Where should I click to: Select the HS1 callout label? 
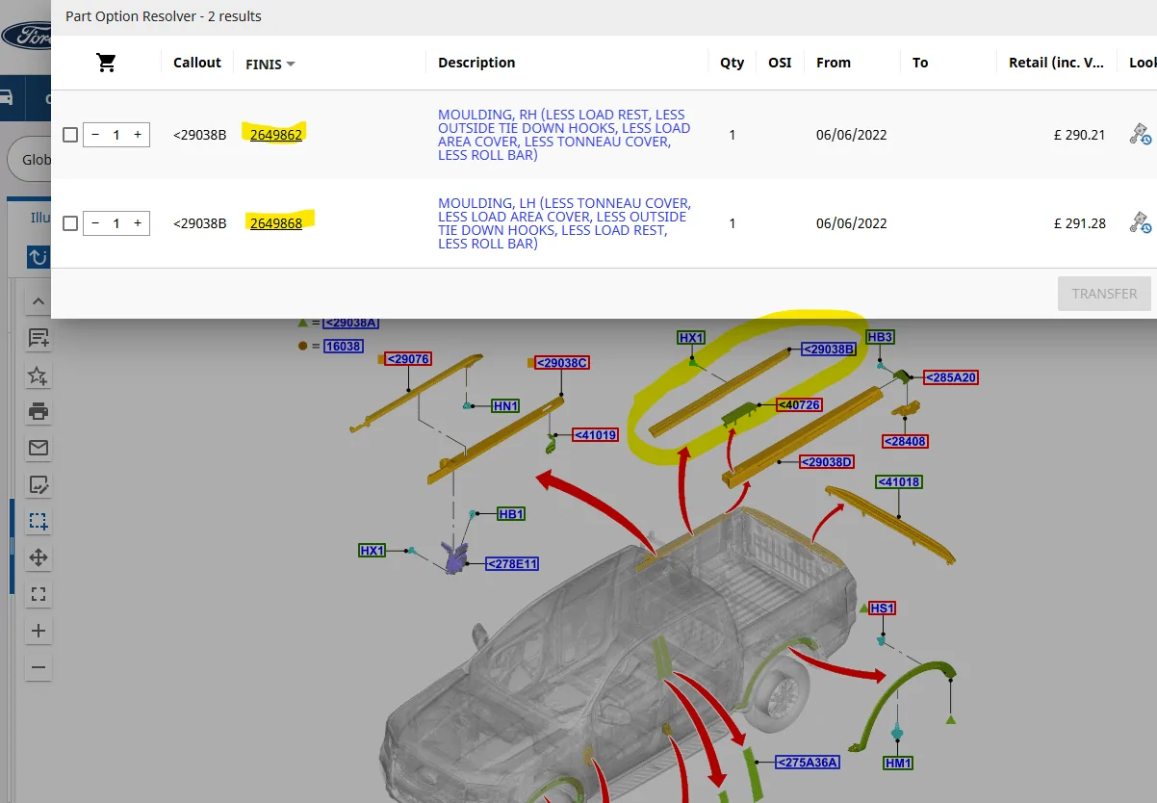pyautogui.click(x=883, y=609)
